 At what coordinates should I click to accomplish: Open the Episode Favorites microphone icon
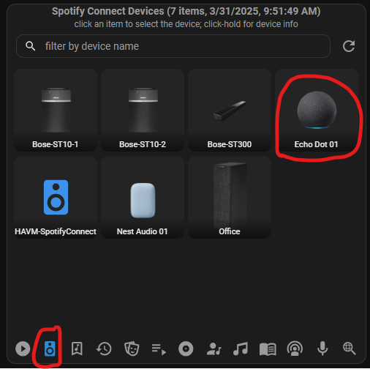[x=322, y=348]
